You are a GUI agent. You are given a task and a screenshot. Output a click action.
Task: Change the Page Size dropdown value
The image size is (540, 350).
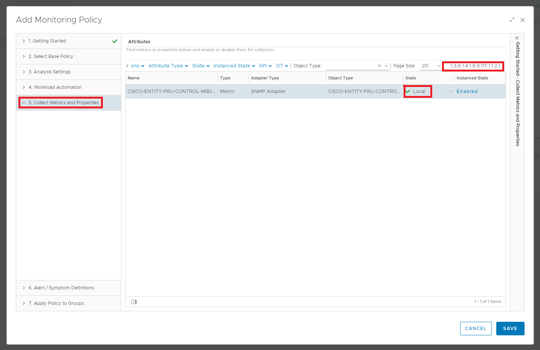[431, 66]
